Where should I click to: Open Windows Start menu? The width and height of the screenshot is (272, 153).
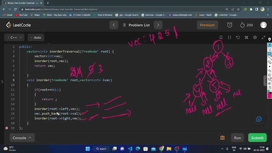88,149
